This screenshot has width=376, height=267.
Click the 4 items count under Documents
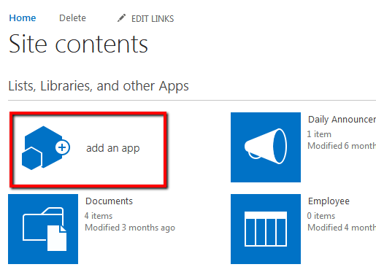coord(99,216)
